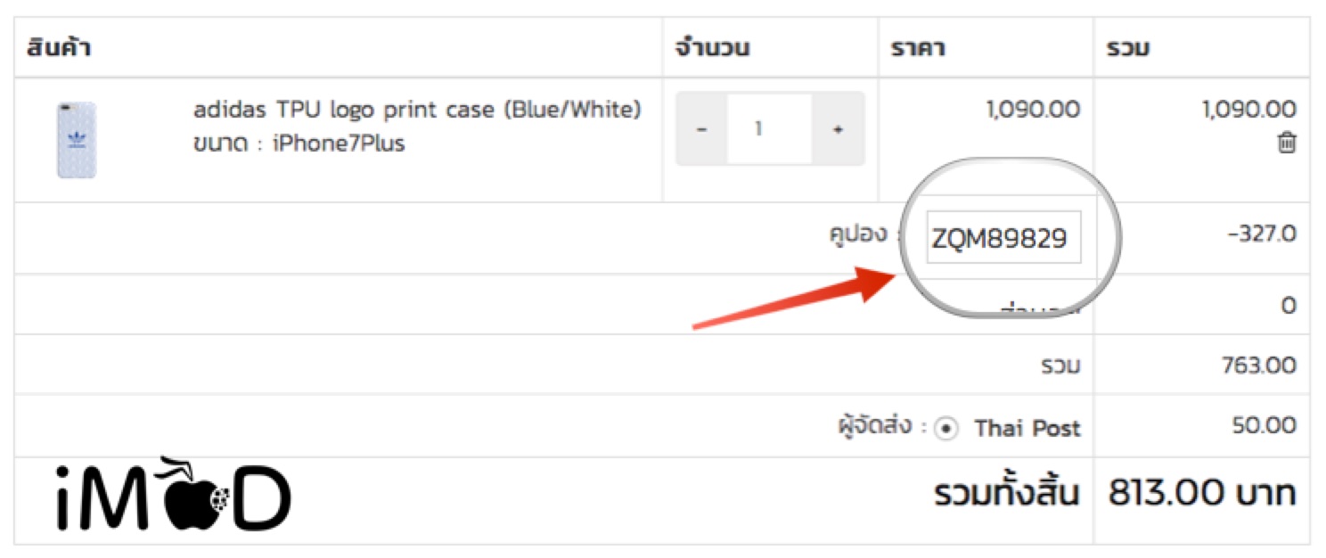Select the Thai Post shipping radio button
The image size is (1326, 558).
[947, 429]
